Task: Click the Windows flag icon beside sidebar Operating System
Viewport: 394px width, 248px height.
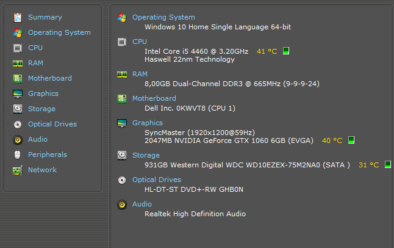Action: (18, 33)
